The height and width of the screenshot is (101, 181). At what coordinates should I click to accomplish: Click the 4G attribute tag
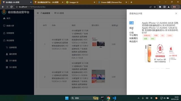[162, 36]
